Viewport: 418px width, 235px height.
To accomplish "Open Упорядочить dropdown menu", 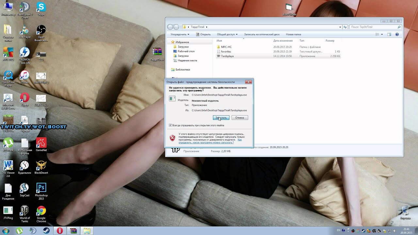I will (180, 34).
